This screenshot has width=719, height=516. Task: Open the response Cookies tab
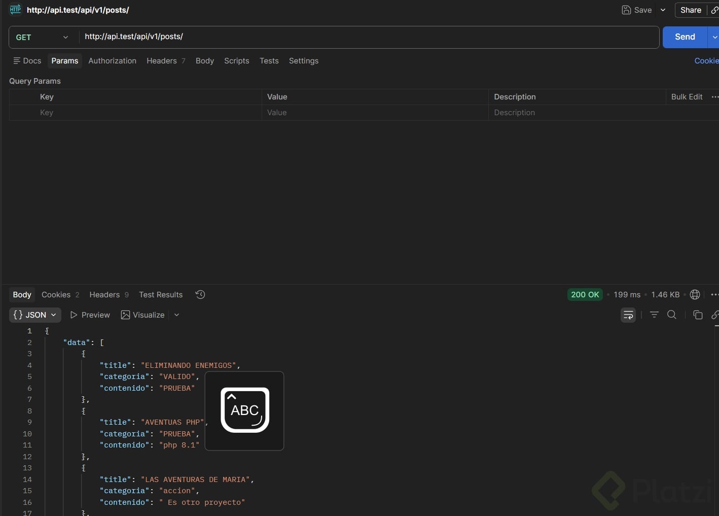(x=60, y=295)
